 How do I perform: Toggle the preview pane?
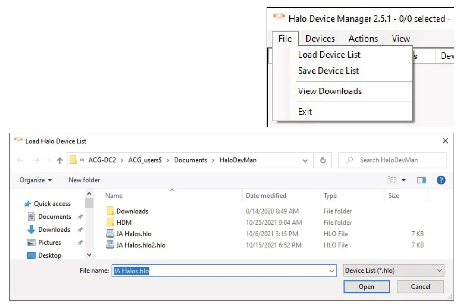pyautogui.click(x=422, y=180)
